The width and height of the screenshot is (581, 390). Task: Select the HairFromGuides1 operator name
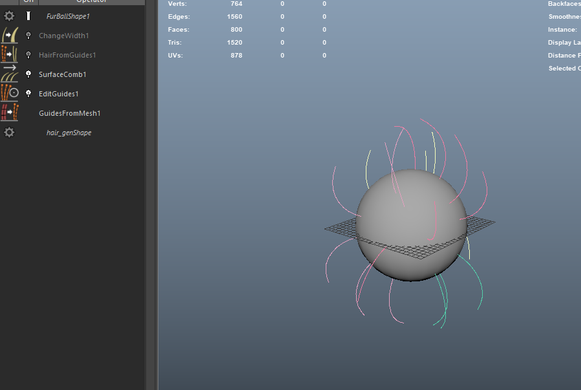point(67,55)
